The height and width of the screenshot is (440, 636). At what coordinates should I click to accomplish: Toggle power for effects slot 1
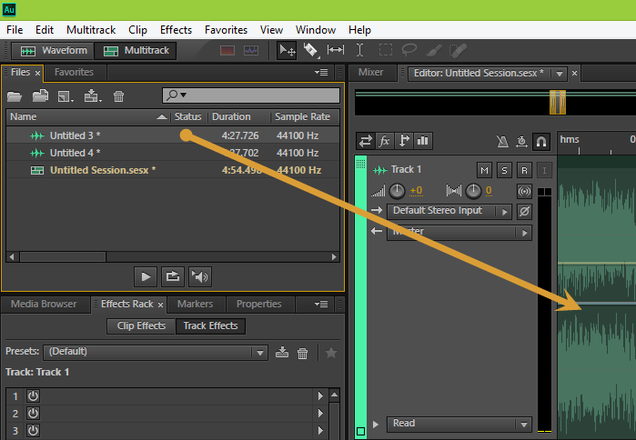pyautogui.click(x=33, y=395)
